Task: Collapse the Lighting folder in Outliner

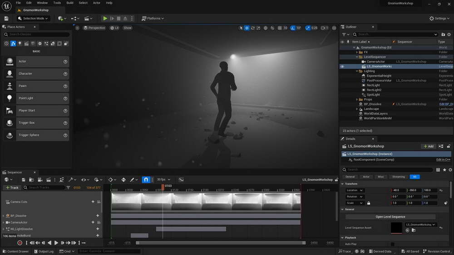Action: pos(357,71)
